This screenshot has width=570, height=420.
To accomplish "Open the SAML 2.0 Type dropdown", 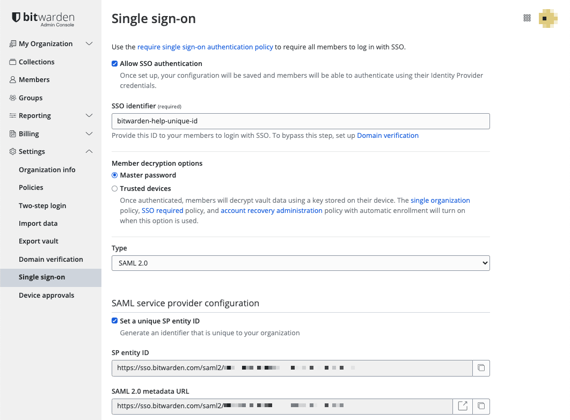I will [301, 263].
